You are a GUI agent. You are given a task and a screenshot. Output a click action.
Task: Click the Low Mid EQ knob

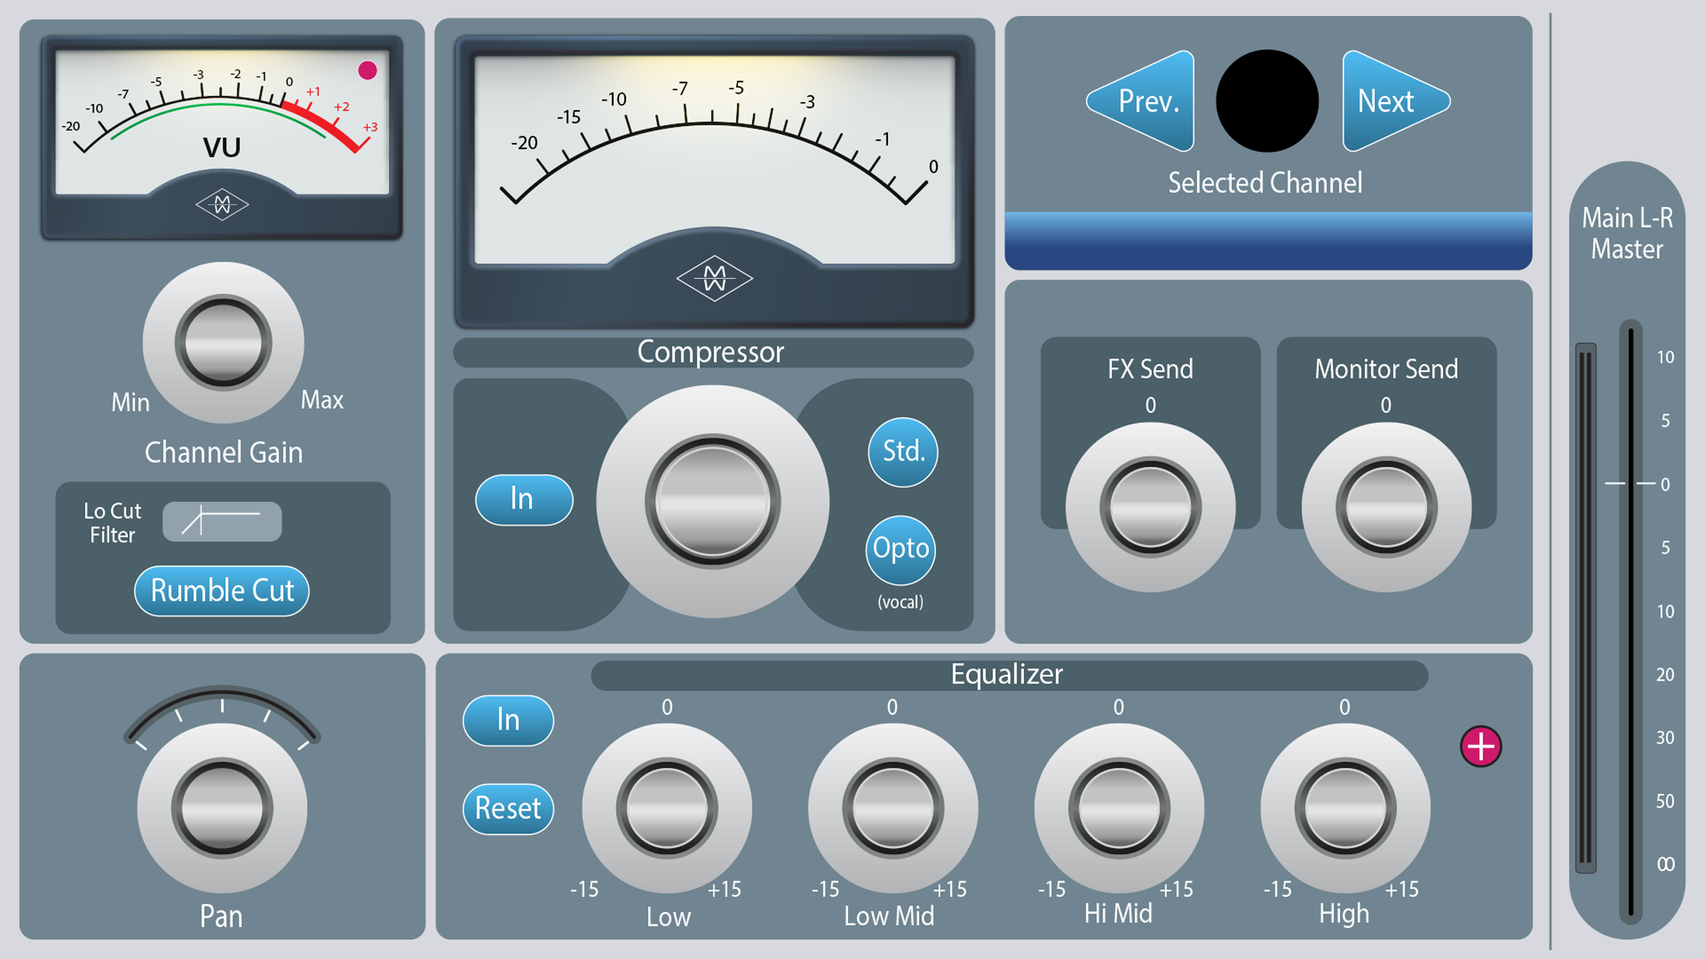point(893,808)
